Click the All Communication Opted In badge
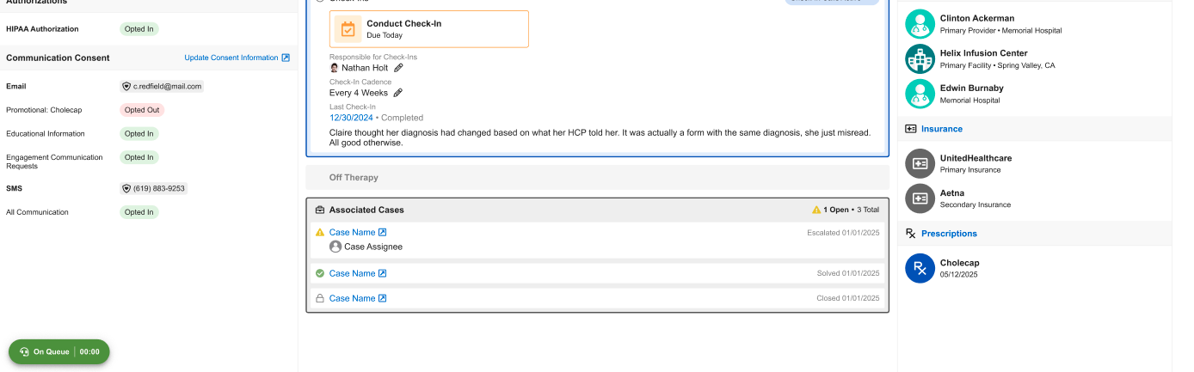Viewport: 1194px width, 372px height. tap(139, 212)
